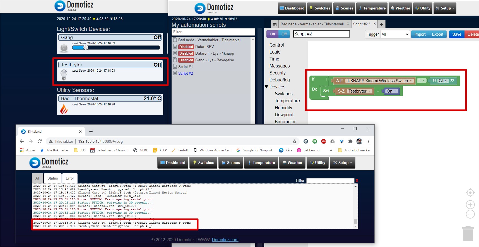Center the Blockly workspace view
The height and width of the screenshot is (247, 479).
(470, 193)
